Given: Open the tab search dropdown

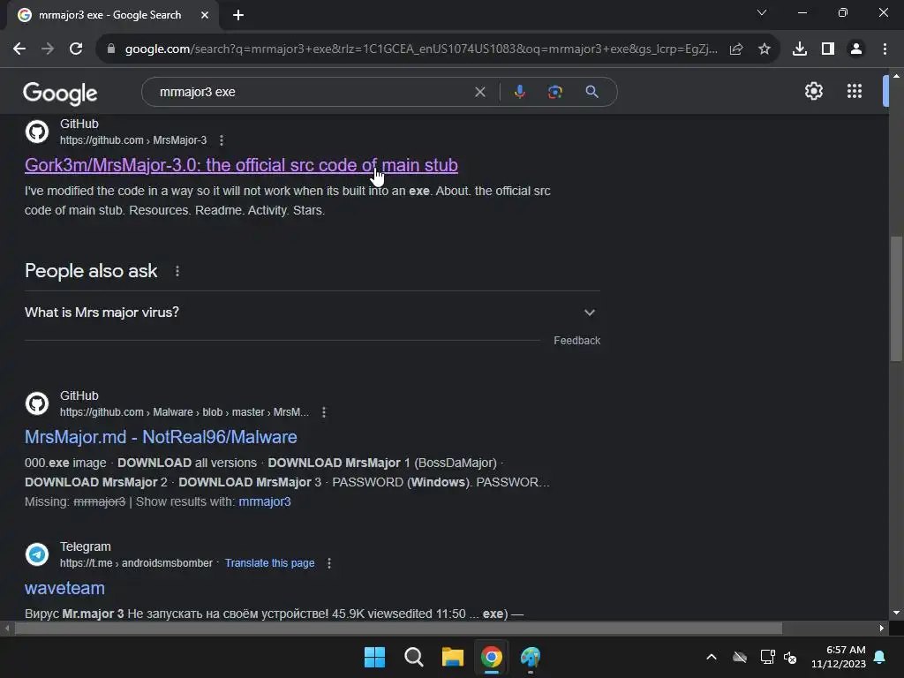Looking at the screenshot, I should (x=762, y=12).
